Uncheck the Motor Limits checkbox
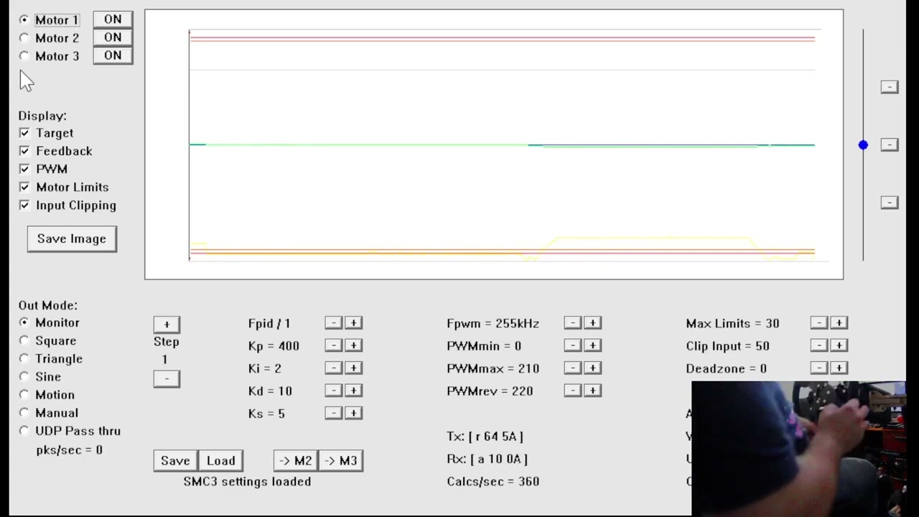Image resolution: width=919 pixels, height=517 pixels. [x=24, y=187]
